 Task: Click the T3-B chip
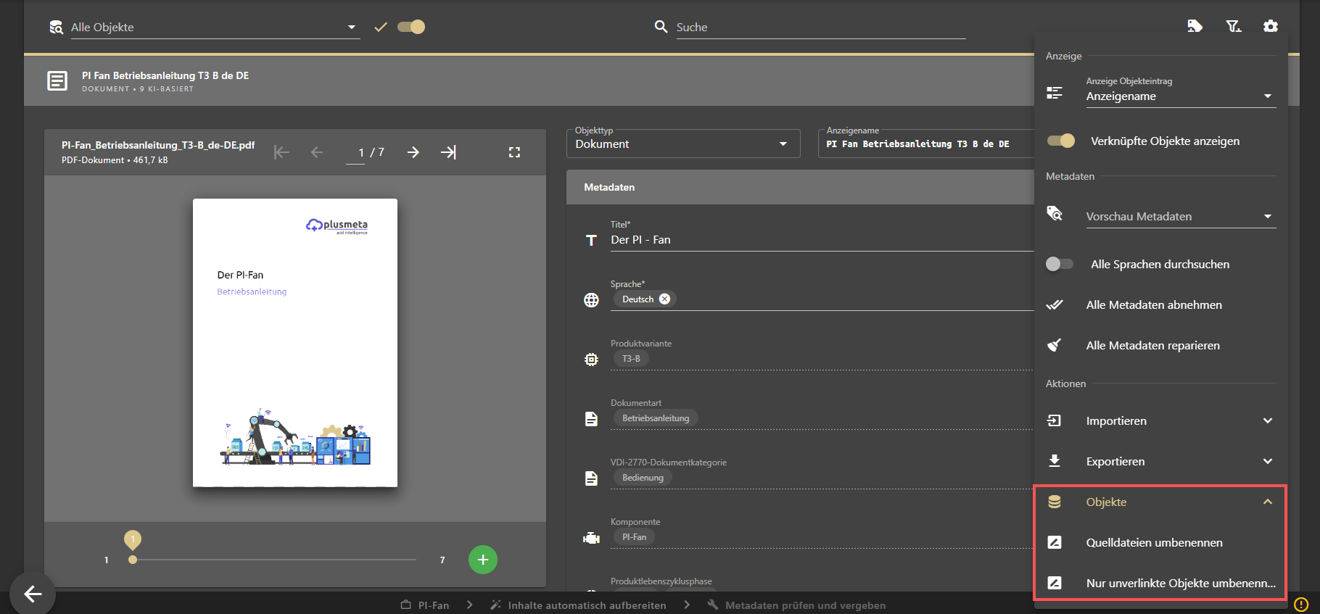(631, 359)
